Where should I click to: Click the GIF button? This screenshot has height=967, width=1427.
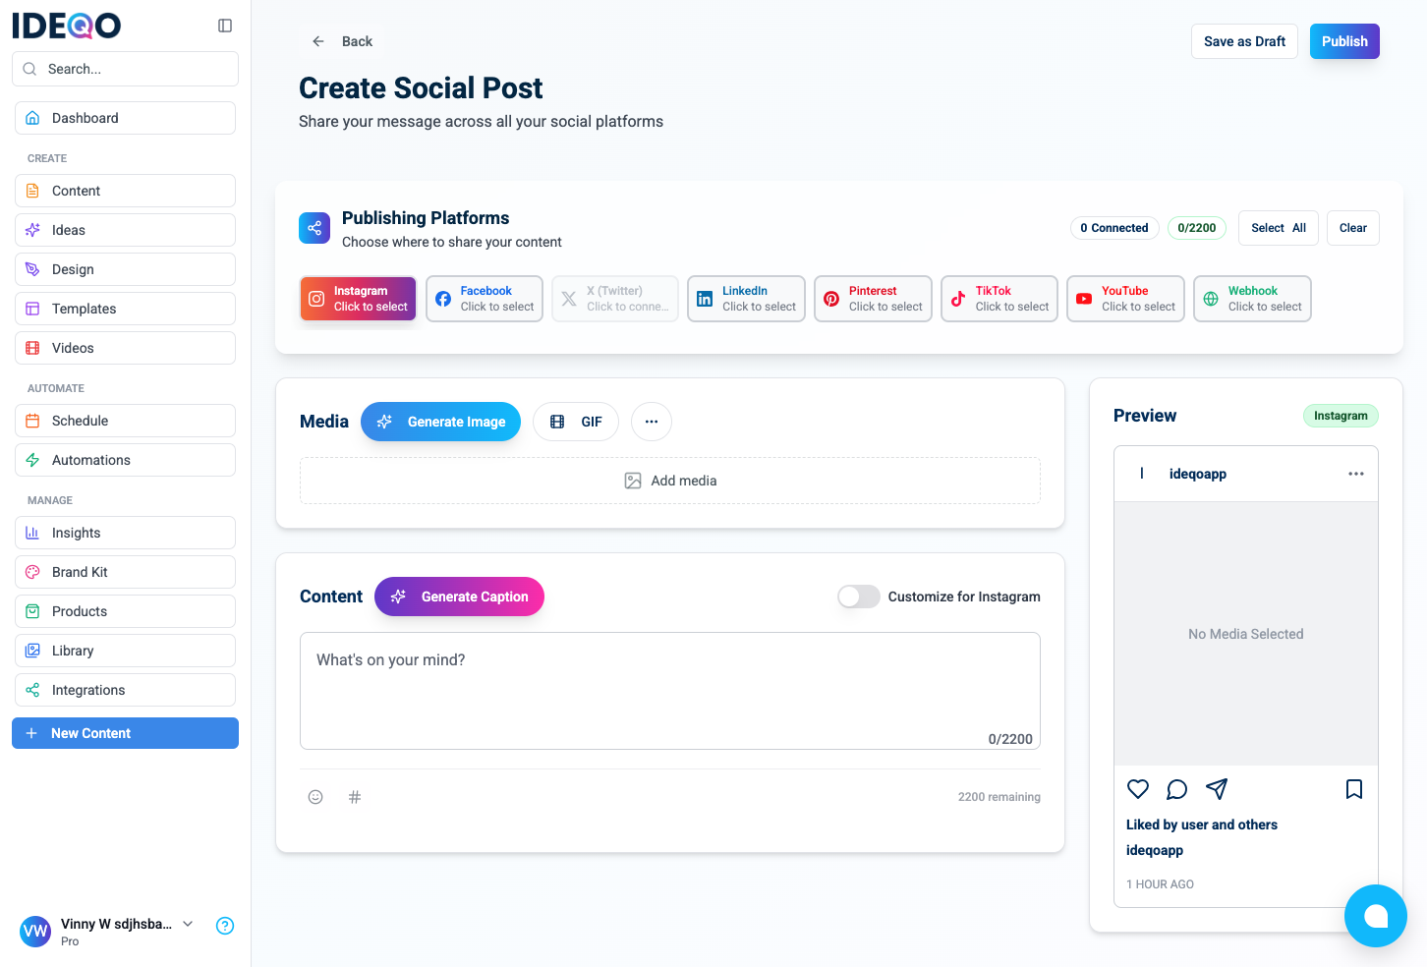pyautogui.click(x=576, y=422)
